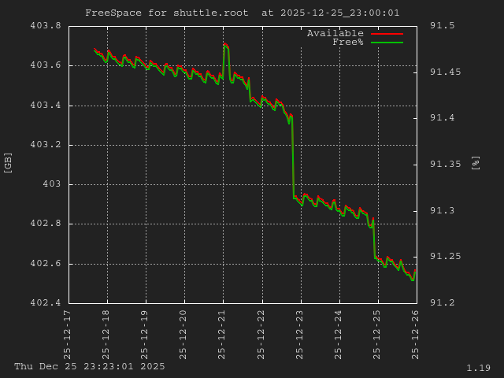Click the 91.5 right axis value

point(442,26)
